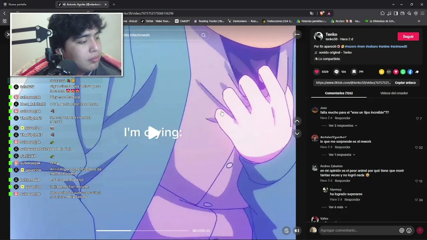Click the search magnifier icon in video
The width and height of the screenshot is (427, 240).
[203, 35]
